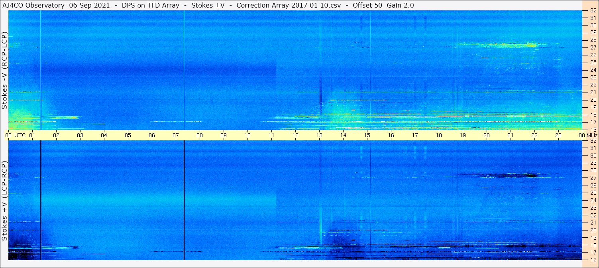Choose the 20 hour marker on the time axis
The width and height of the screenshot is (599, 268).
487,135
